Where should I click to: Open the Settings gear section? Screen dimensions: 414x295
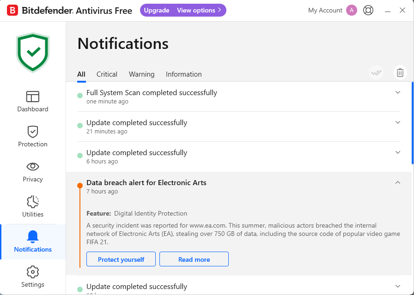[33, 277]
